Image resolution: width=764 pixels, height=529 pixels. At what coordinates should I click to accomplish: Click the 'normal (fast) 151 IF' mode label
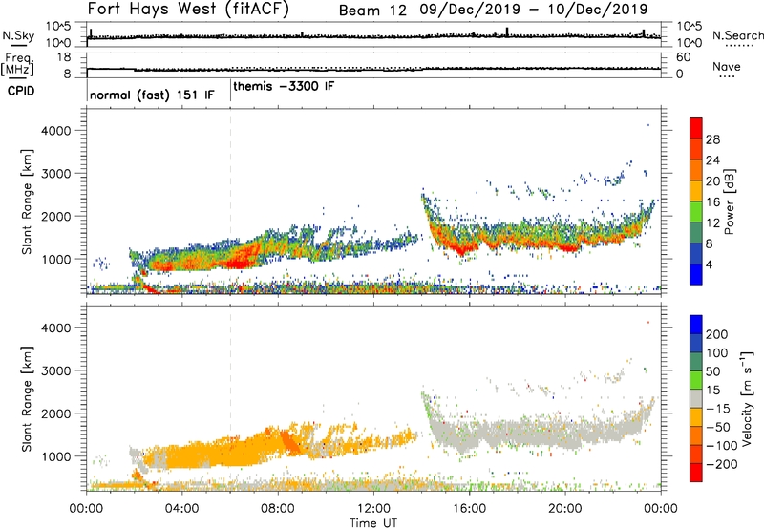point(152,95)
